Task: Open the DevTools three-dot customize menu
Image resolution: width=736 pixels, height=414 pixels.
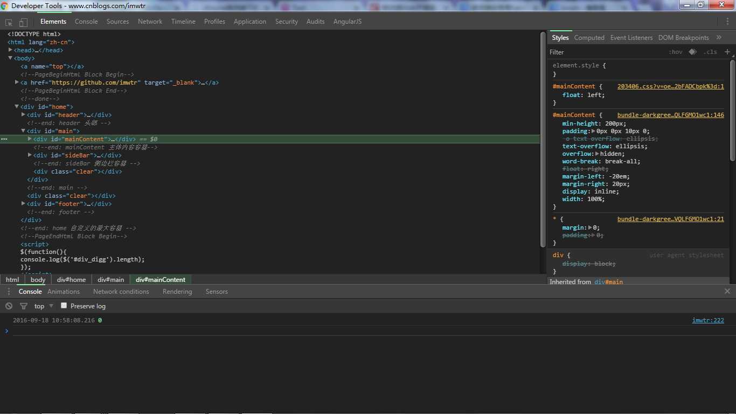Action: click(727, 22)
